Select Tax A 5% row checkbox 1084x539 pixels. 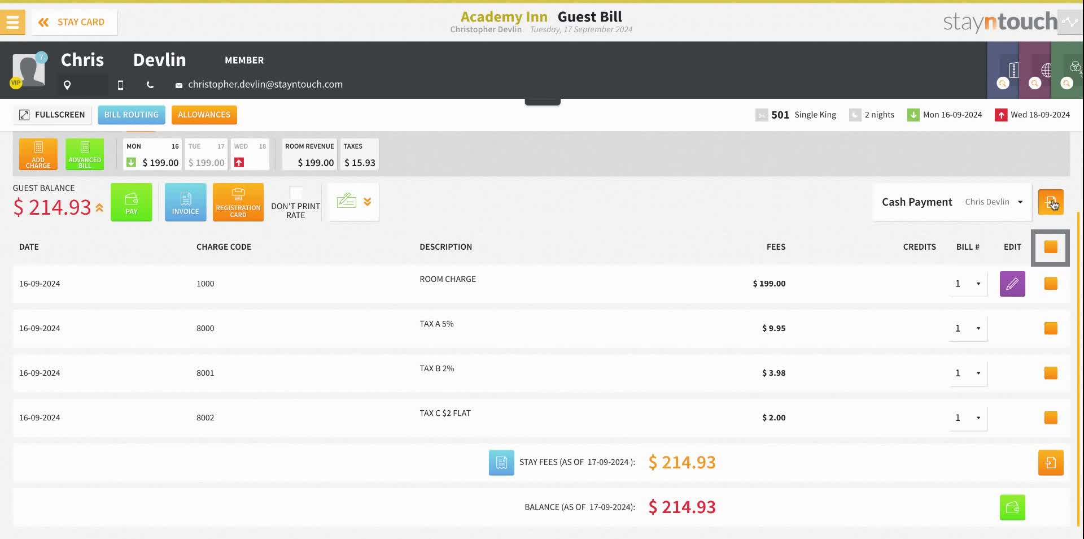pyautogui.click(x=1051, y=328)
